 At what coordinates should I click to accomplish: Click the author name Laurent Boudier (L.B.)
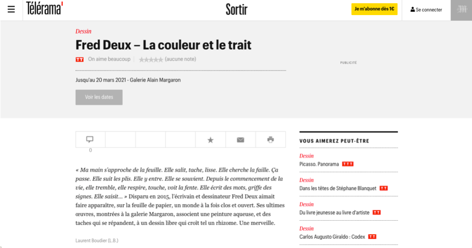[x=97, y=240]
